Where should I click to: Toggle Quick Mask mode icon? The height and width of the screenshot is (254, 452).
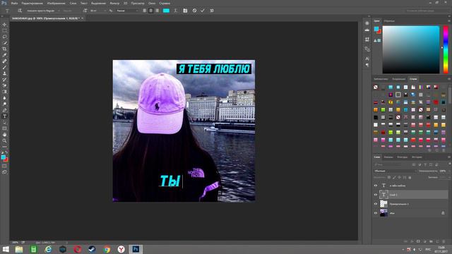click(4, 167)
